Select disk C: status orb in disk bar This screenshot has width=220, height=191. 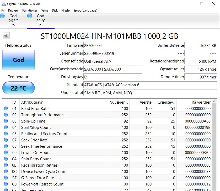(x=2, y=16)
